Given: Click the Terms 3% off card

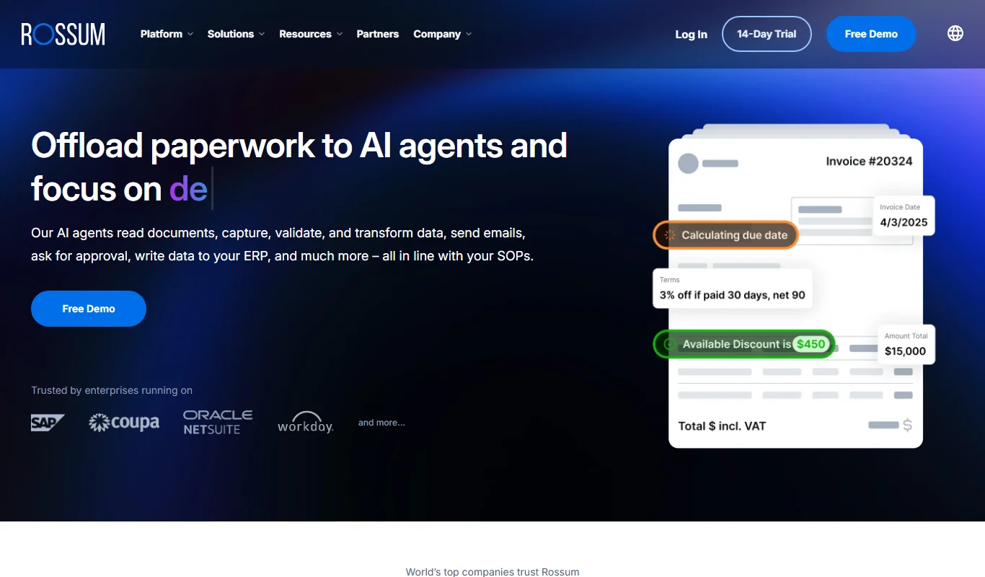Looking at the screenshot, I should coord(733,288).
